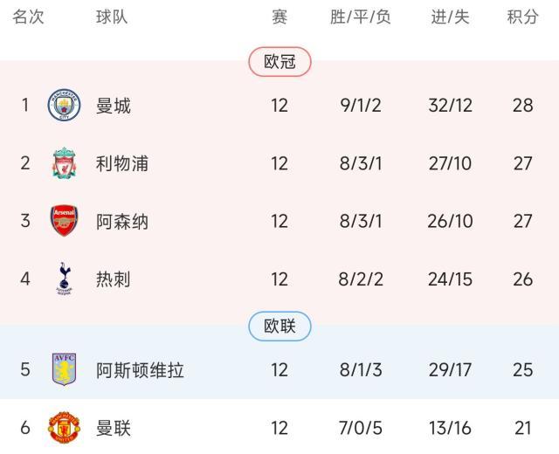
Task: Click the Tottenham Hotspur club crest
Action: 64,279
